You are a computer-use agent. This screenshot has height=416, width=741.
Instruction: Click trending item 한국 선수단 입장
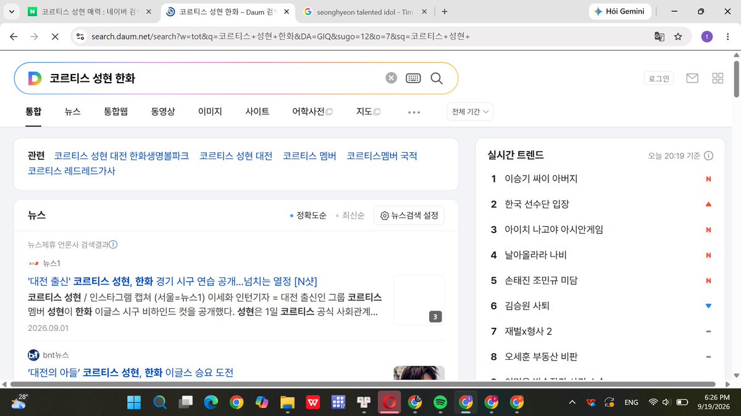pyautogui.click(x=537, y=204)
